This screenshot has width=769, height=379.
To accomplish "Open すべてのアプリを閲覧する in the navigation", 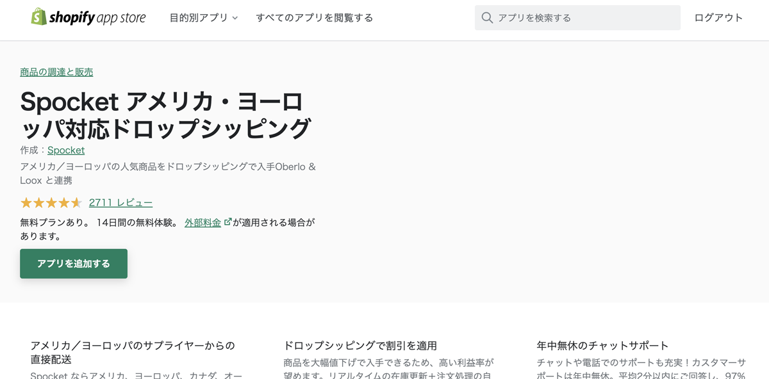I will tap(314, 18).
